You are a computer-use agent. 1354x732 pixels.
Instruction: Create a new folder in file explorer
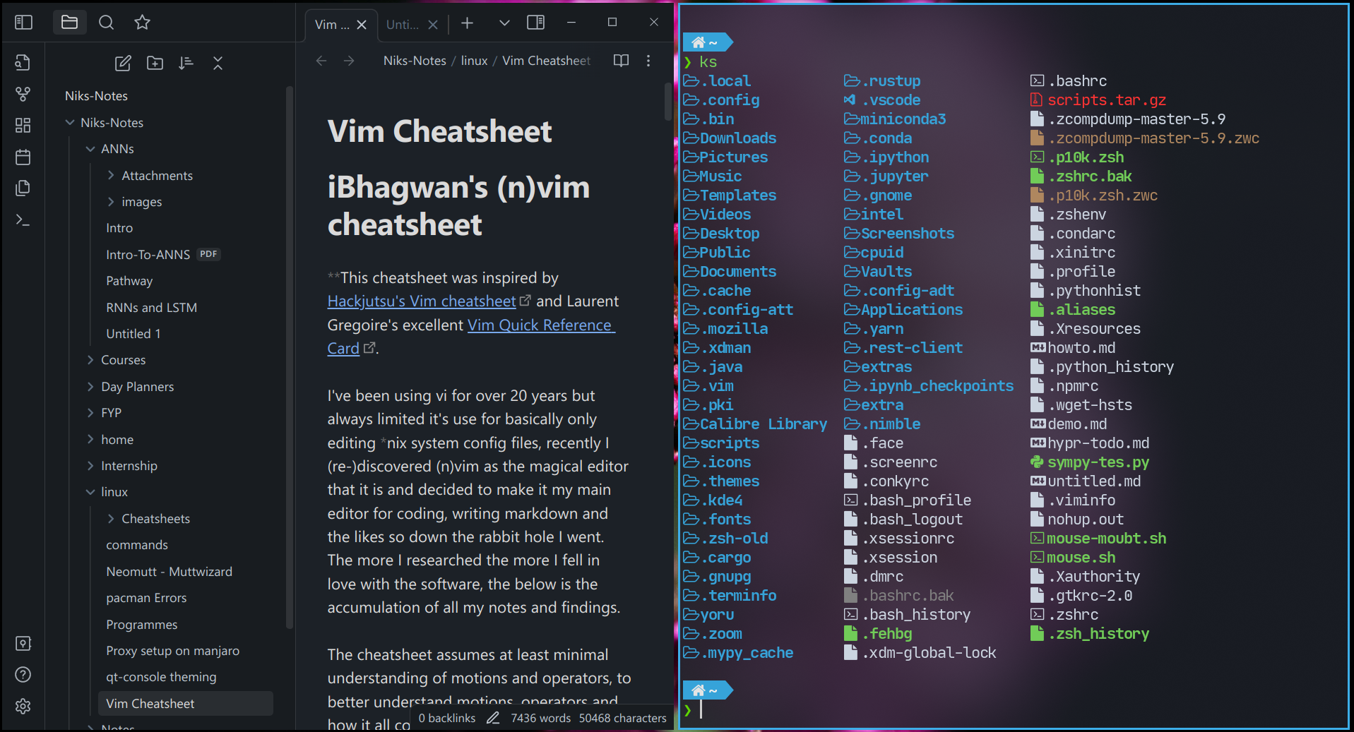[x=155, y=63]
